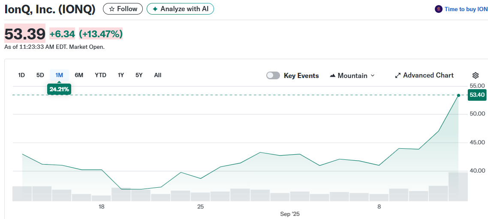Click the Advanced Chart expand arrows icon
488x219 pixels.
pyautogui.click(x=398, y=75)
